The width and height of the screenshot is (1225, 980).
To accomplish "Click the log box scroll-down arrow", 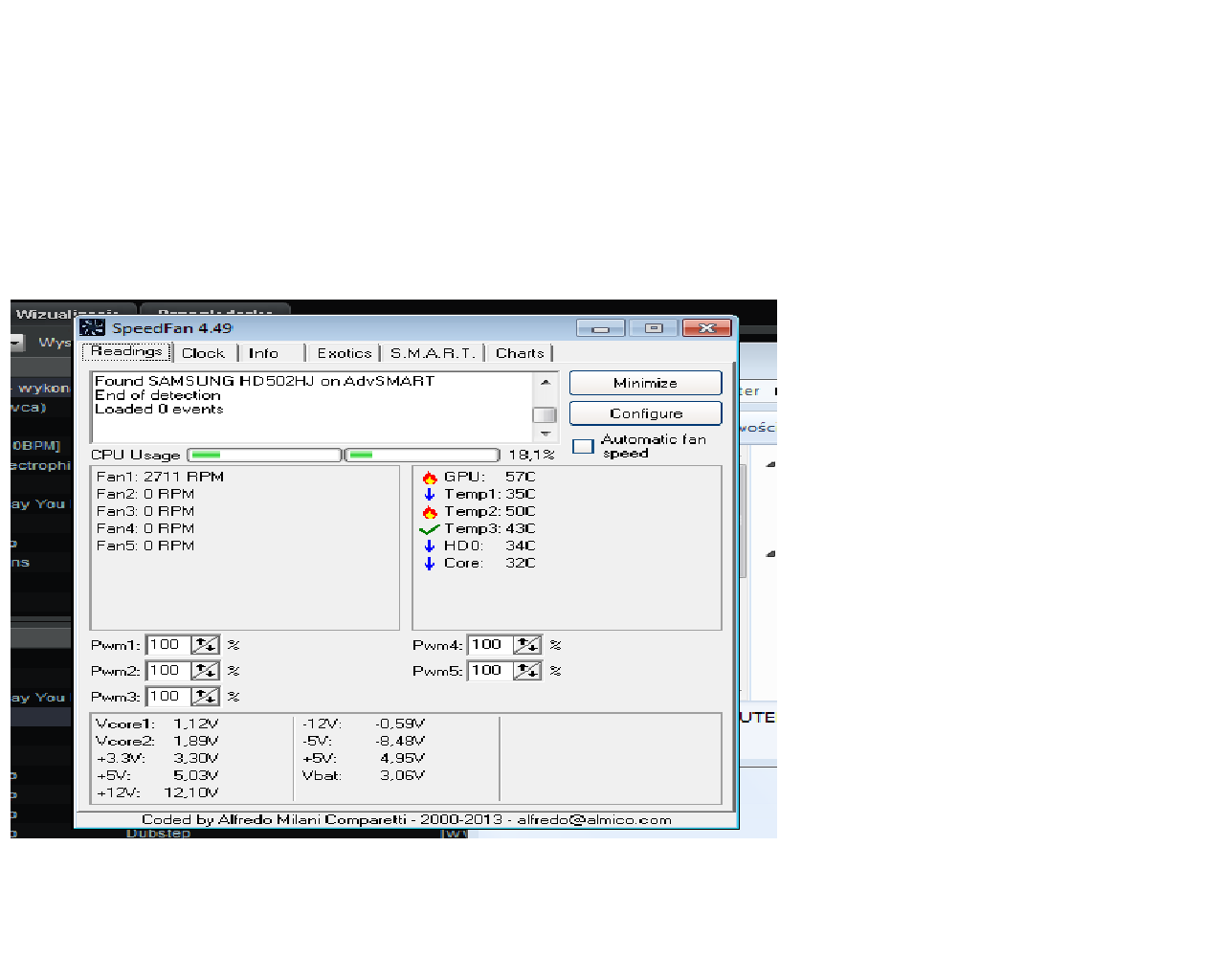I will (545, 434).
